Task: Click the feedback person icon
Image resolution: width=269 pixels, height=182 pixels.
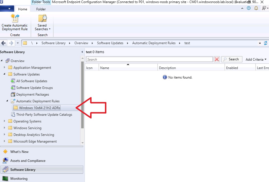Action: [x=264, y=8]
